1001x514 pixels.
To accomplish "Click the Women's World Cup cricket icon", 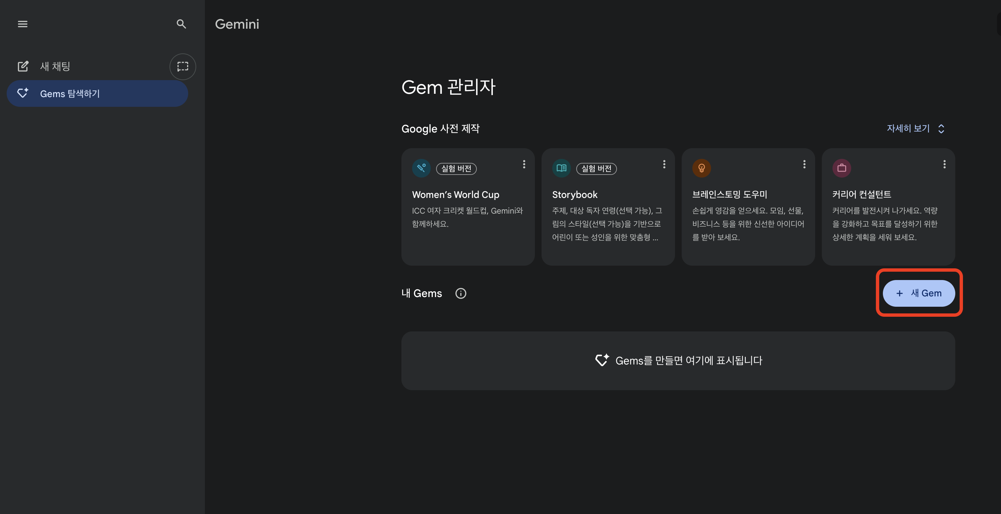I will point(421,168).
